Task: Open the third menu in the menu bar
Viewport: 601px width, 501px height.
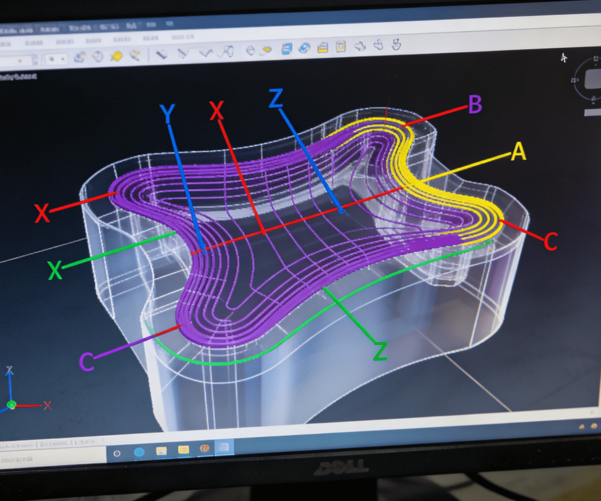Action: click(64, 42)
